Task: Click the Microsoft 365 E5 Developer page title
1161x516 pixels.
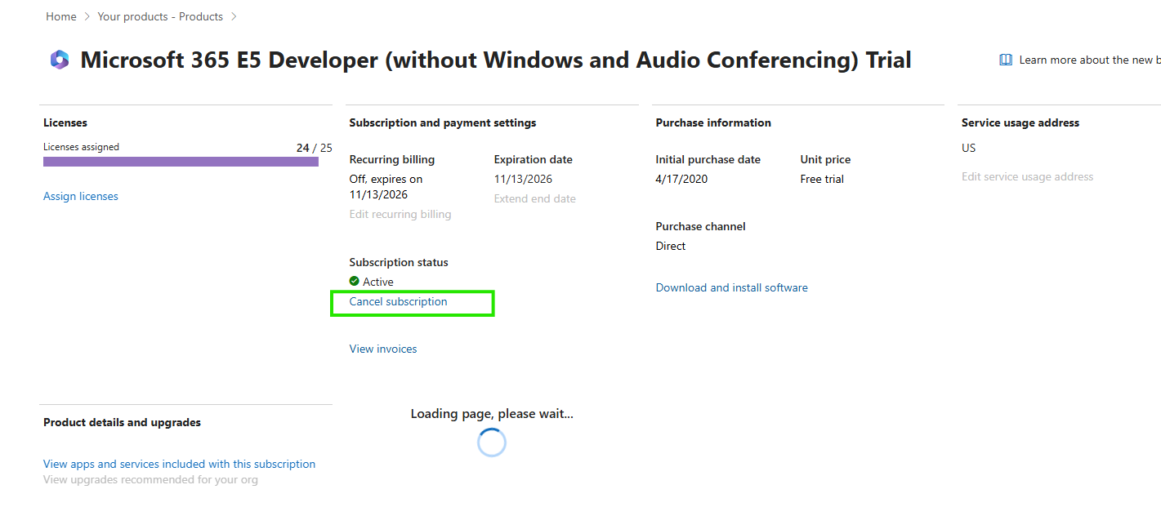Action: click(496, 60)
